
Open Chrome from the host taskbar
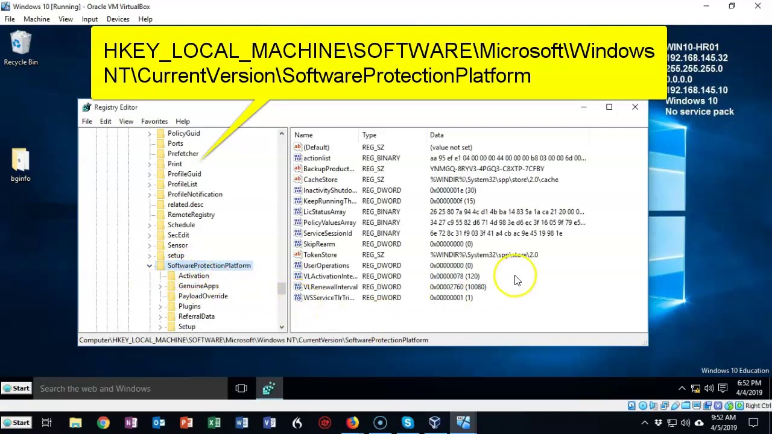pos(103,423)
